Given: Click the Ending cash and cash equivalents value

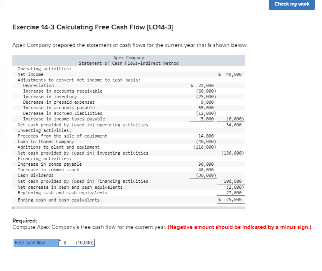Looking at the screenshot, I should [x=231, y=199].
